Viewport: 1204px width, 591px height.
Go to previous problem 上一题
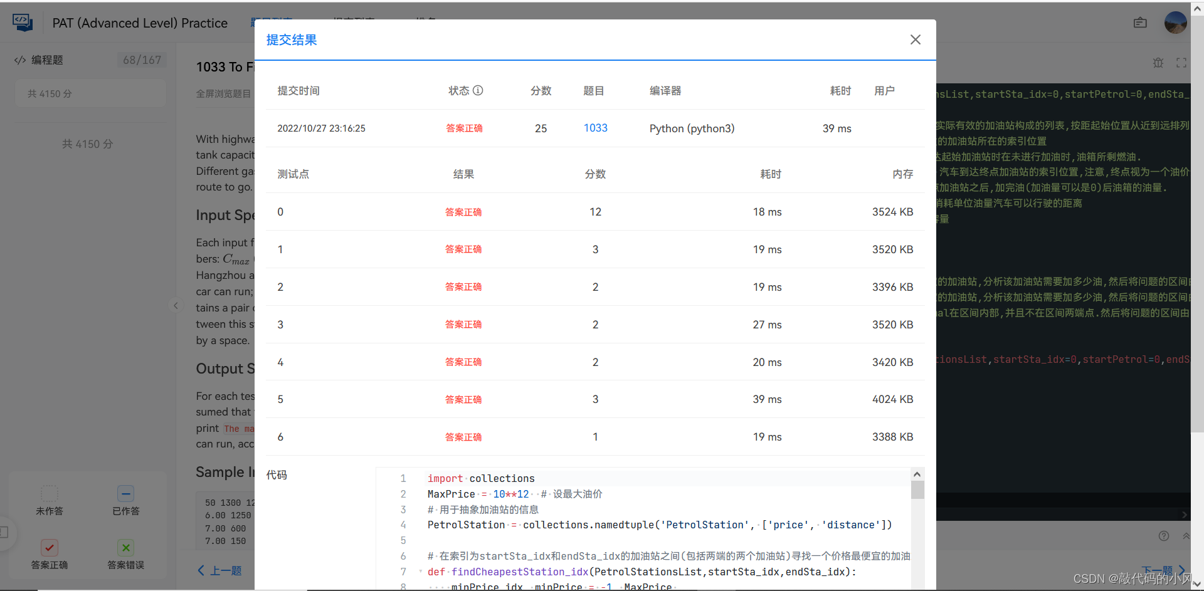(219, 570)
